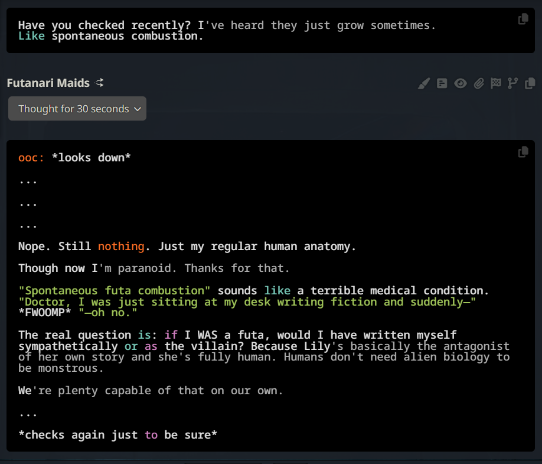Click the eye icon in the message toolbar
Screen dimensions: 542x464
[461, 83]
